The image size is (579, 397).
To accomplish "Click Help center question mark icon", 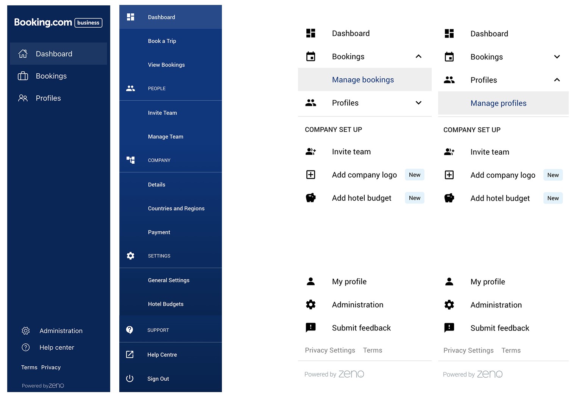I will tap(26, 347).
